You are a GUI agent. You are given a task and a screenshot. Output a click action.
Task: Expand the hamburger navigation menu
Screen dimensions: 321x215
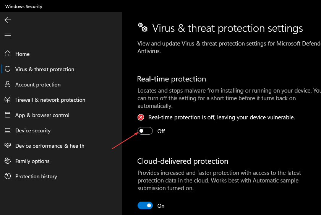pos(8,35)
